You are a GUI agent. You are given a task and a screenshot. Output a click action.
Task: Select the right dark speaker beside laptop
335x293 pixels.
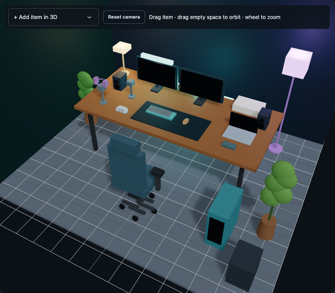coord(265,119)
